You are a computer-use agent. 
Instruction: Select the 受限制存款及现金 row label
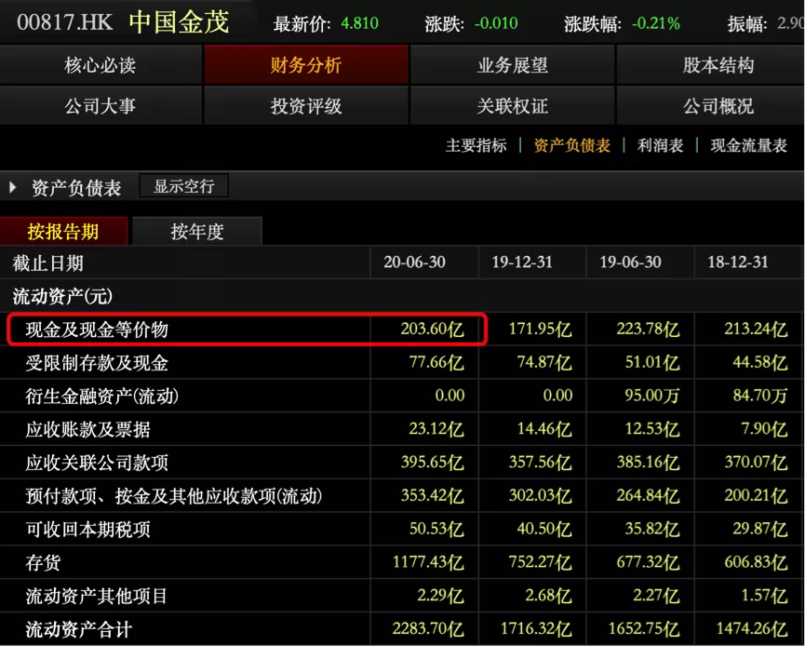click(97, 363)
